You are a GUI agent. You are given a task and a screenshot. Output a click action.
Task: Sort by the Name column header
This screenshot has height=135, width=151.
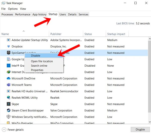(25, 34)
